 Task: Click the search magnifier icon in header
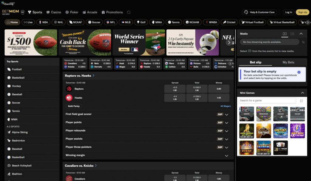pos(129,12)
